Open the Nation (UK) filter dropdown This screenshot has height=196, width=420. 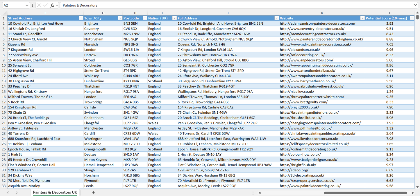coord(174,18)
